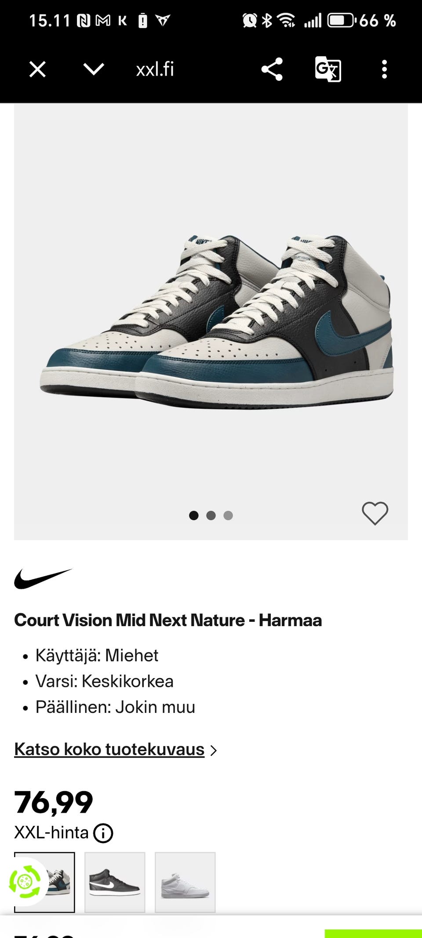
Task: Select the black colorway thumbnail
Action: tap(115, 882)
